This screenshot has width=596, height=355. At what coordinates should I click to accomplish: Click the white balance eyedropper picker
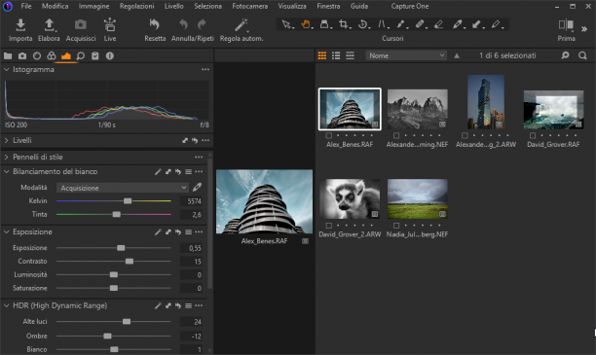197,187
